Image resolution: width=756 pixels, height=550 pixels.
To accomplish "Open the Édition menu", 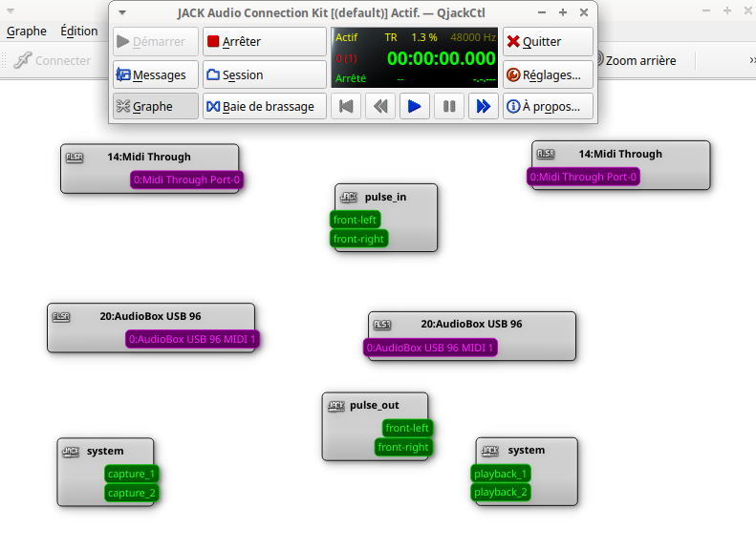I will [79, 31].
